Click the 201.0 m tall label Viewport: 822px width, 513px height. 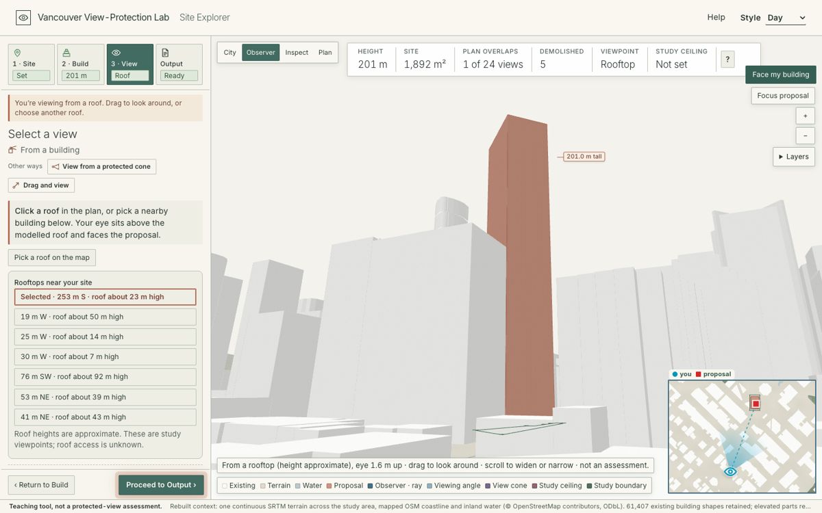pos(584,157)
